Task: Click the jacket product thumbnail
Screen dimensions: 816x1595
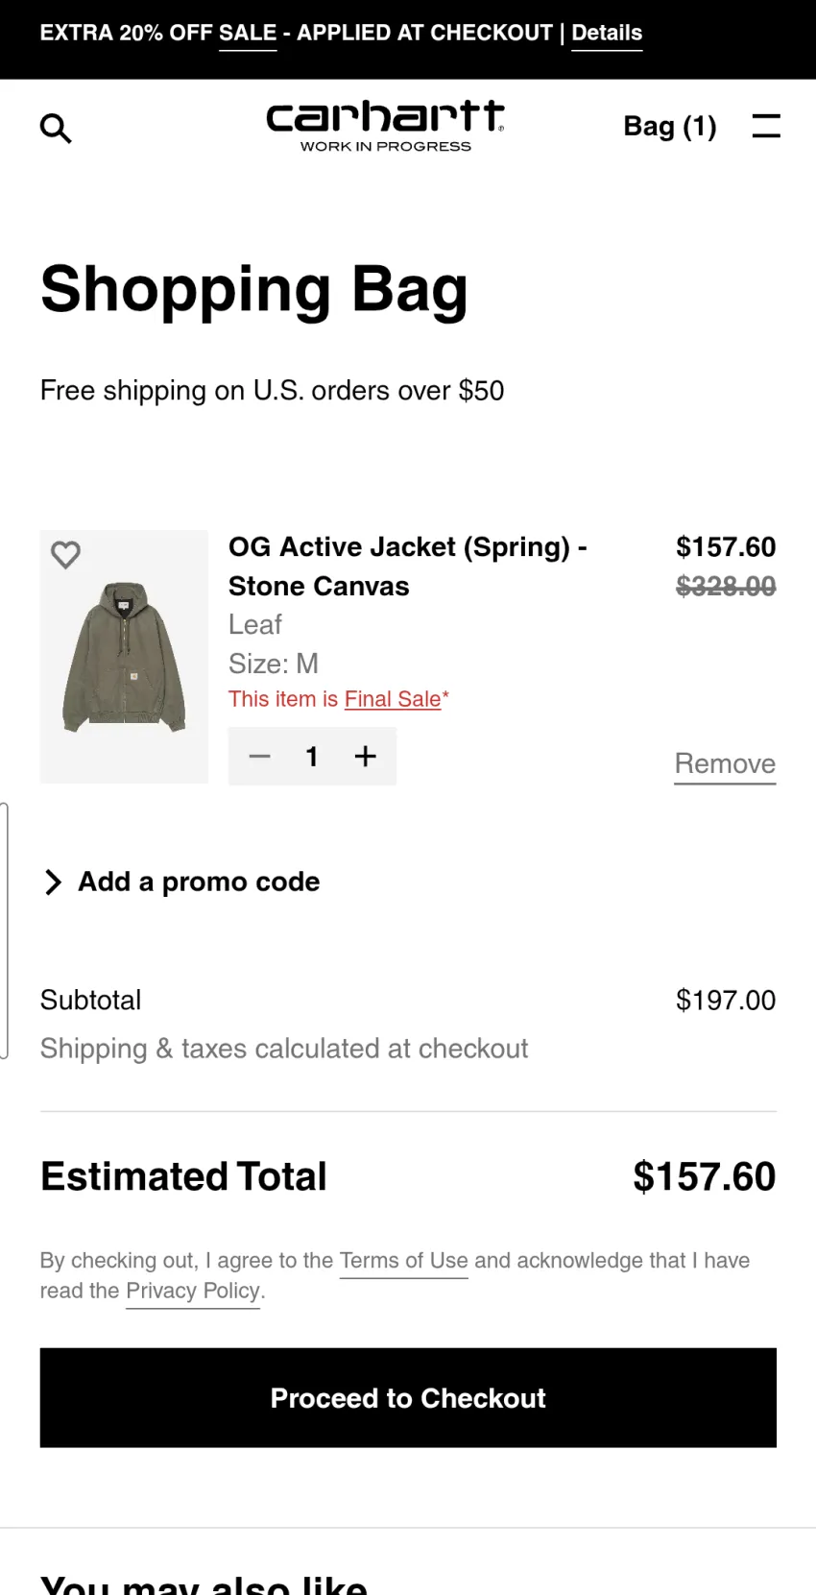Action: point(124,657)
